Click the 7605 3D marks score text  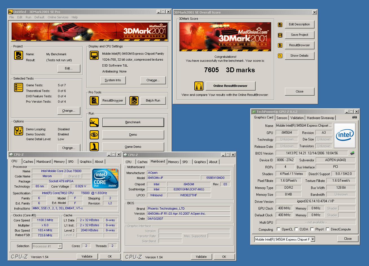tap(229, 70)
